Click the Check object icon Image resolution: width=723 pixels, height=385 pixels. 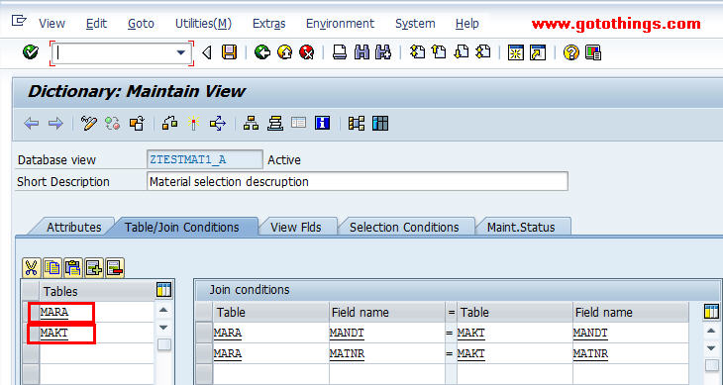tap(169, 124)
